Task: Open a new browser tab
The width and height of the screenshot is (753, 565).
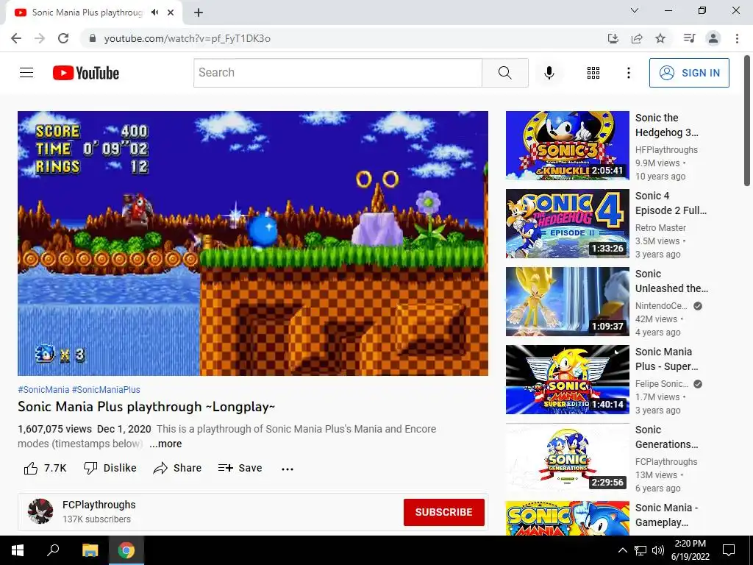Action: pos(199,13)
